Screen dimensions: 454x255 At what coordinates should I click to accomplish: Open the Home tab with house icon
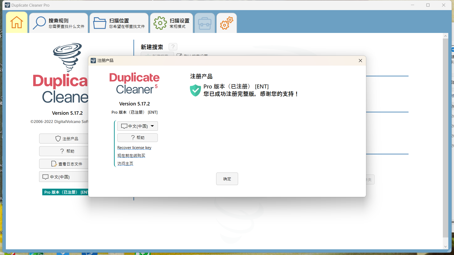[x=17, y=23]
